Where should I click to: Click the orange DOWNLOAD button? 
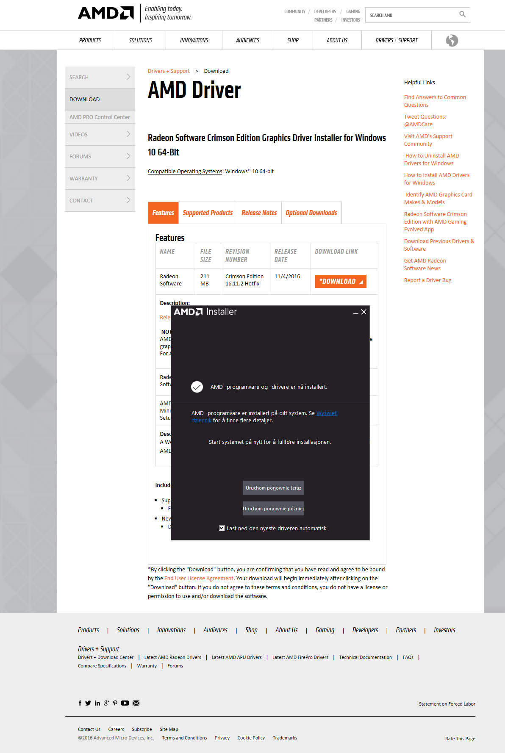coord(341,281)
